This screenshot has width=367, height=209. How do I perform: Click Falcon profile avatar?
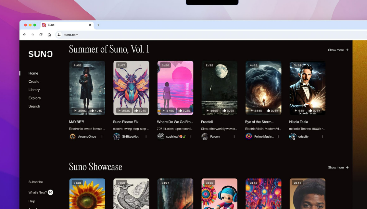205,137
